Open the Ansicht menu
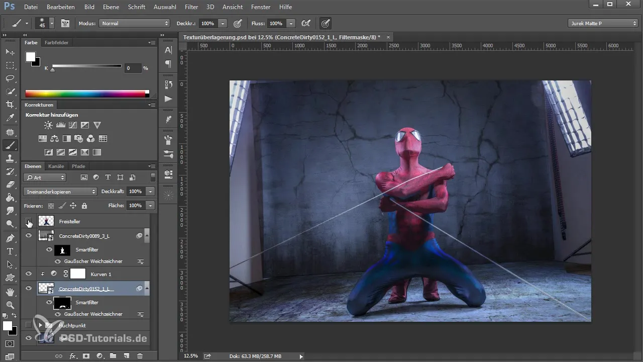 [233, 7]
